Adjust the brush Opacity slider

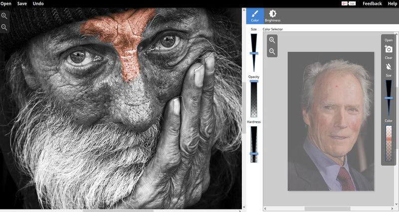click(x=254, y=99)
